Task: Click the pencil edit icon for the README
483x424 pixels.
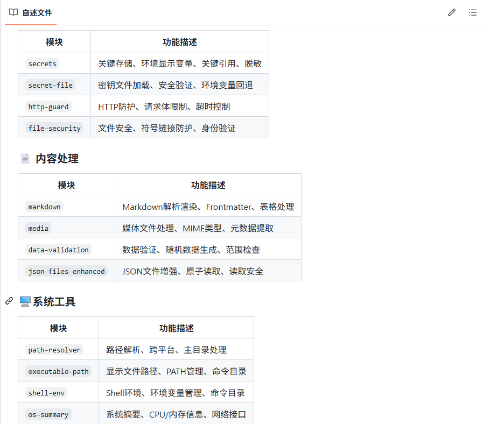Action: pos(451,12)
